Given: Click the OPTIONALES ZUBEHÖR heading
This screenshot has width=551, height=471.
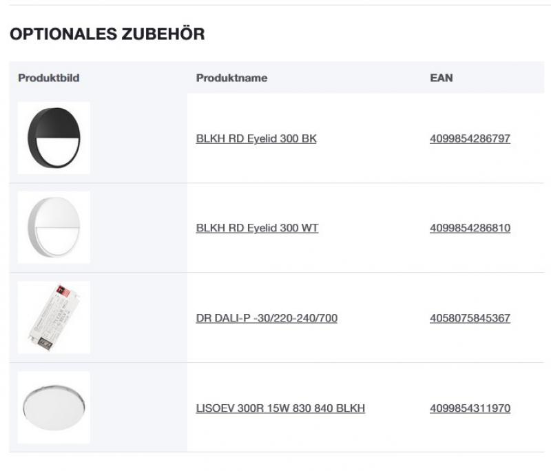Looking at the screenshot, I should tap(106, 32).
